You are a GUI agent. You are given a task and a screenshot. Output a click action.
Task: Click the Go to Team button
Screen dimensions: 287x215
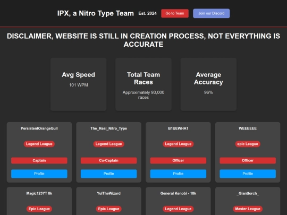click(x=175, y=13)
